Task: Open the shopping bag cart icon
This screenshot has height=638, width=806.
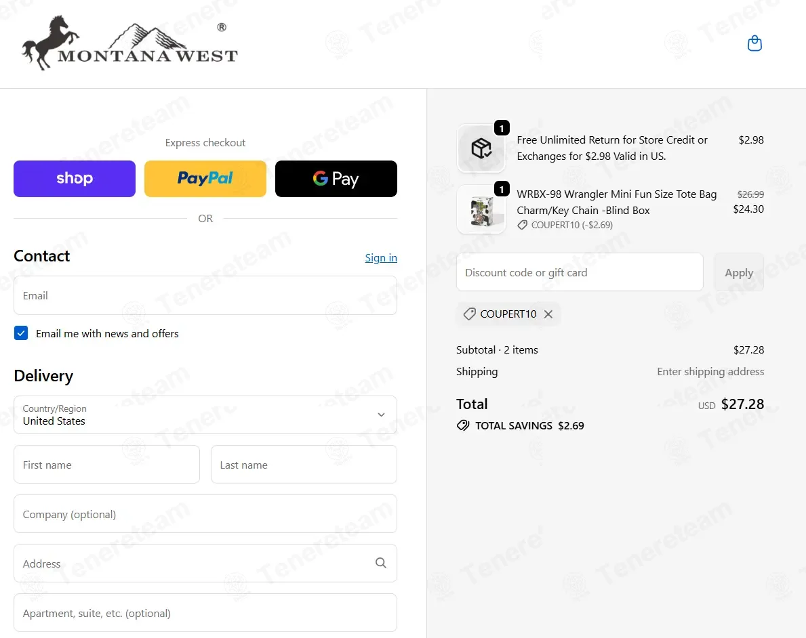Action: click(754, 43)
